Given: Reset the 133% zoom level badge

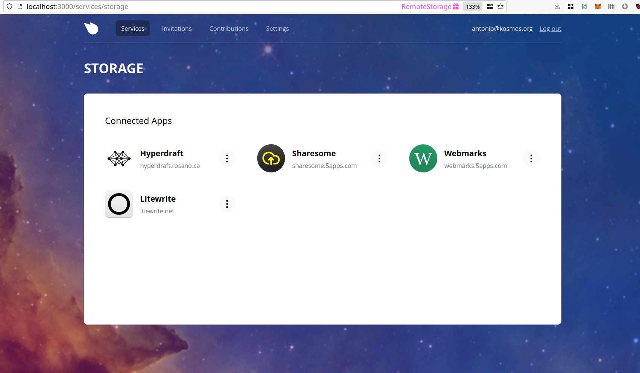Looking at the screenshot, I should (473, 6).
